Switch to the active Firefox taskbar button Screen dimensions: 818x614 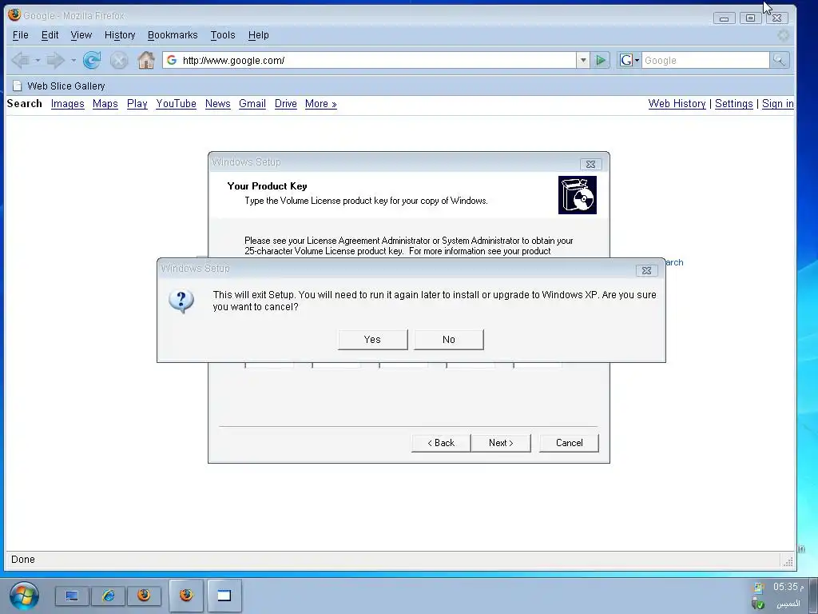click(x=186, y=595)
